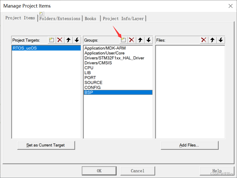The width and height of the screenshot is (237, 178).
Task: Select the BSP group
Action: coord(118,92)
